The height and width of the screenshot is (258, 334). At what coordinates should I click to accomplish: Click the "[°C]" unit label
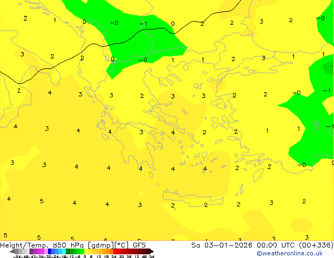121,245
